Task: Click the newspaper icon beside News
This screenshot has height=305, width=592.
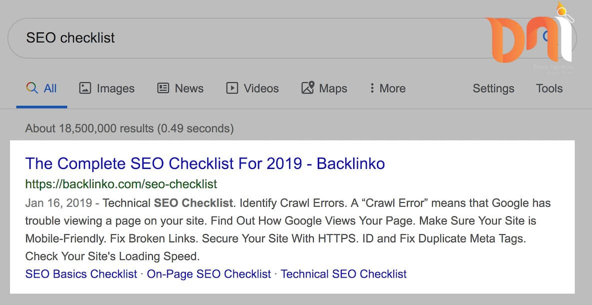Action: [x=163, y=88]
